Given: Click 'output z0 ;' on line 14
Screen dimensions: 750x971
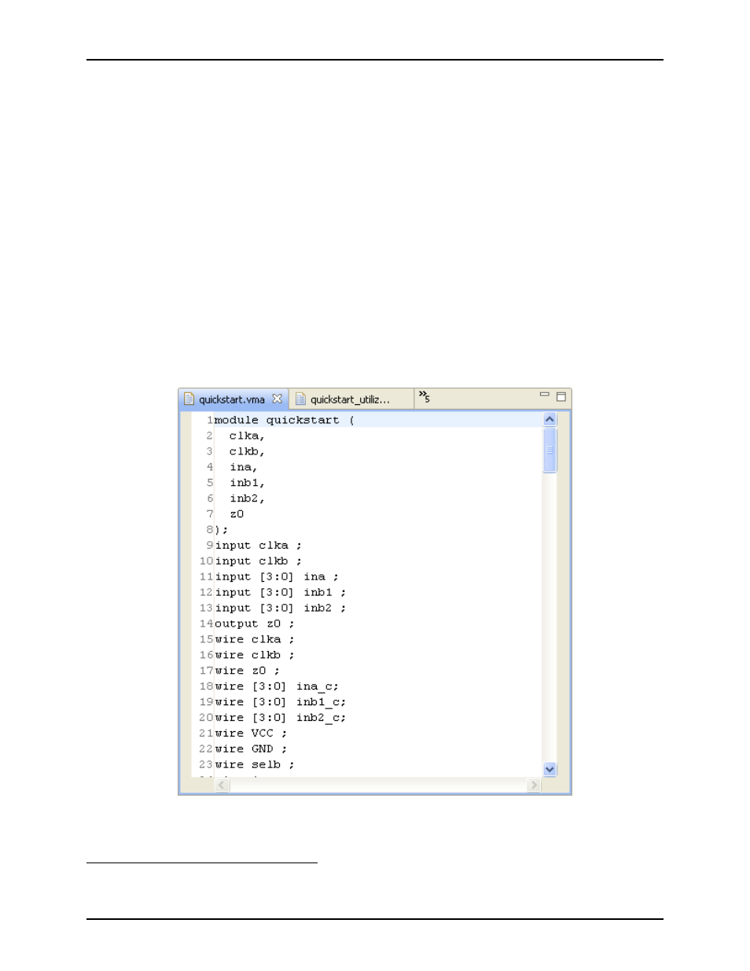Looking at the screenshot, I should (255, 624).
